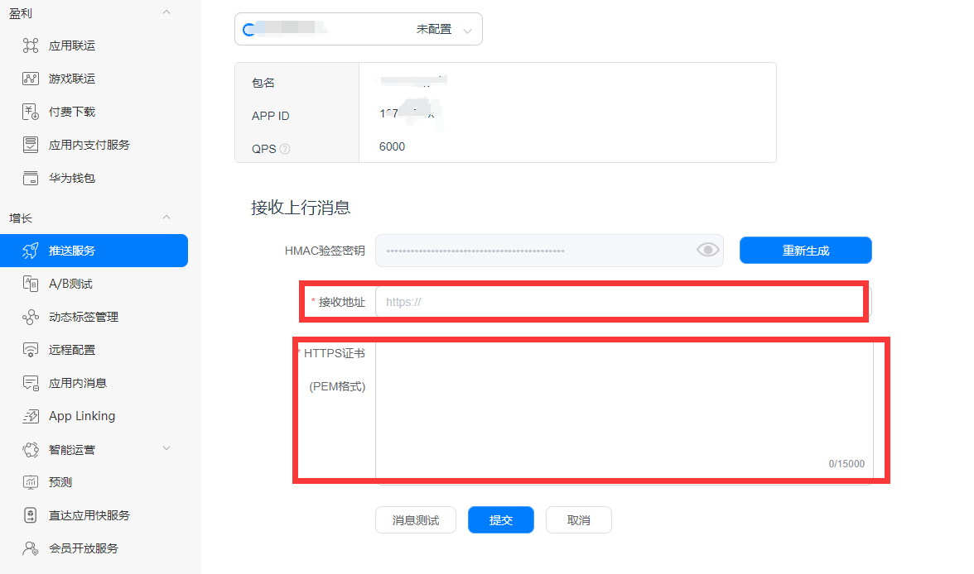Expand the 智能运营 submenu chevron
This screenshot has height=574, width=974.
166,448
